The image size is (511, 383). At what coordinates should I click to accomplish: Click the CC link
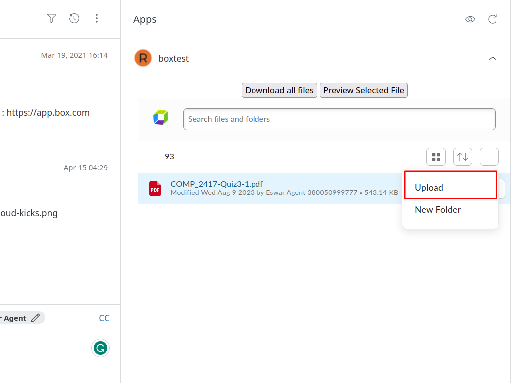click(x=104, y=318)
